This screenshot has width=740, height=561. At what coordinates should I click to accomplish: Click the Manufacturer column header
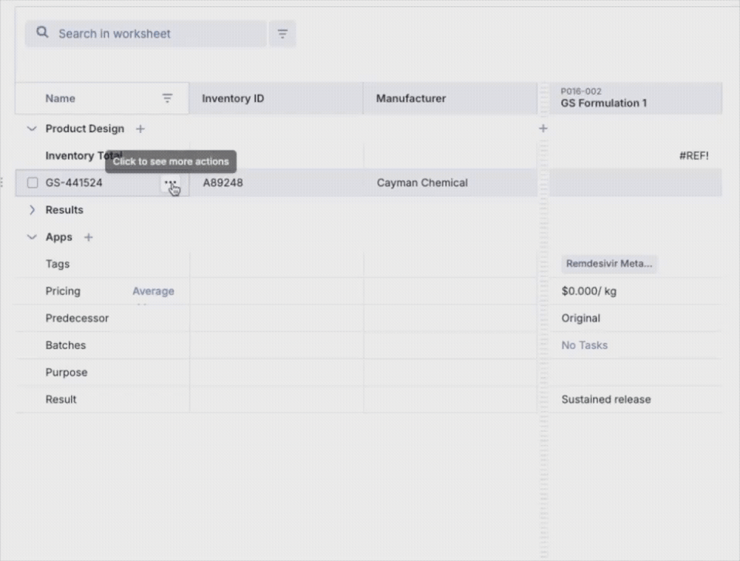(x=410, y=98)
